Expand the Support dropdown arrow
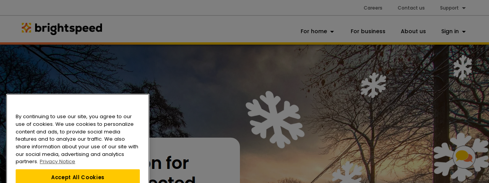The image size is (489, 183). (x=464, y=8)
